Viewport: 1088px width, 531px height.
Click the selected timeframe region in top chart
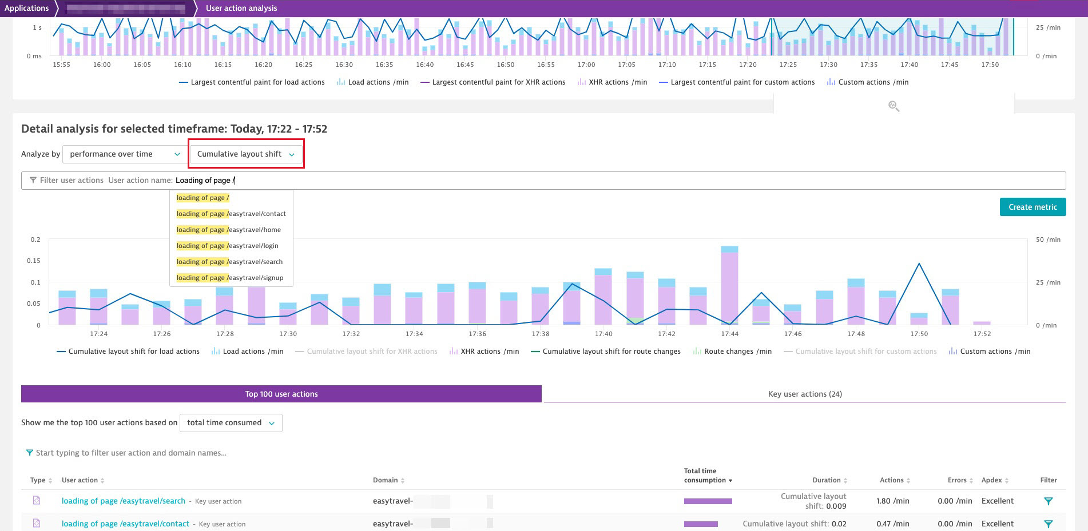pos(893,37)
